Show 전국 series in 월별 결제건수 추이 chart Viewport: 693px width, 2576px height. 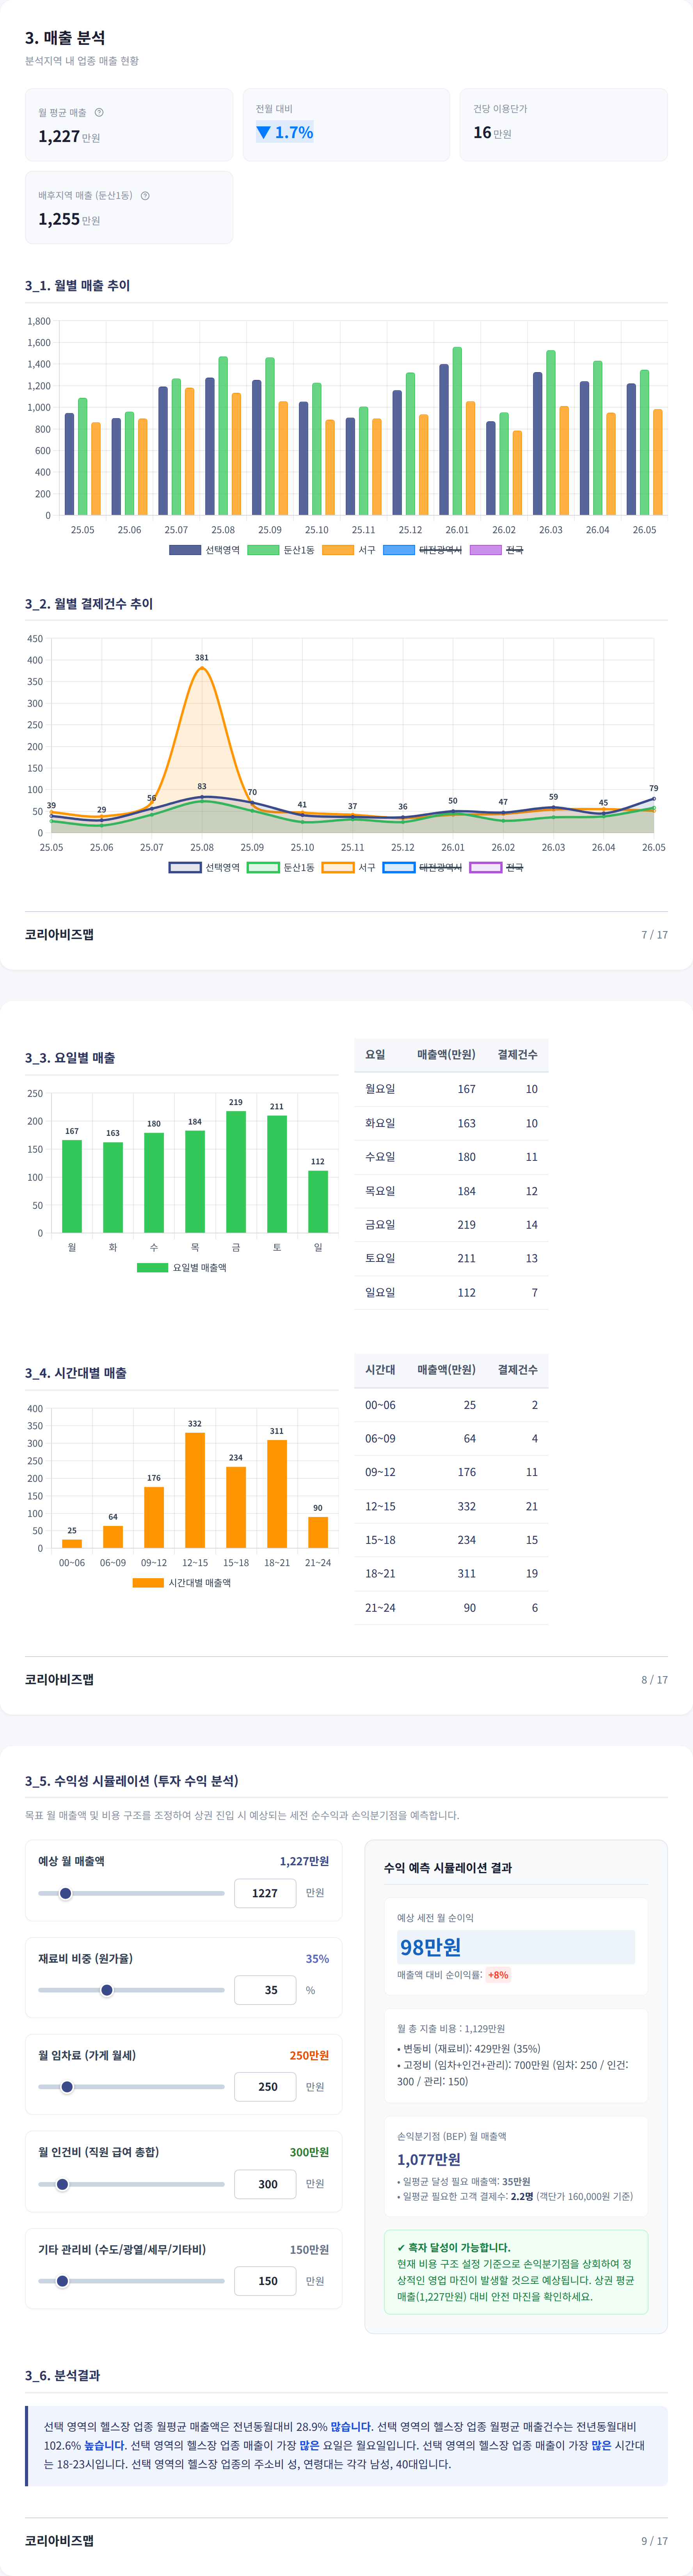click(497, 867)
